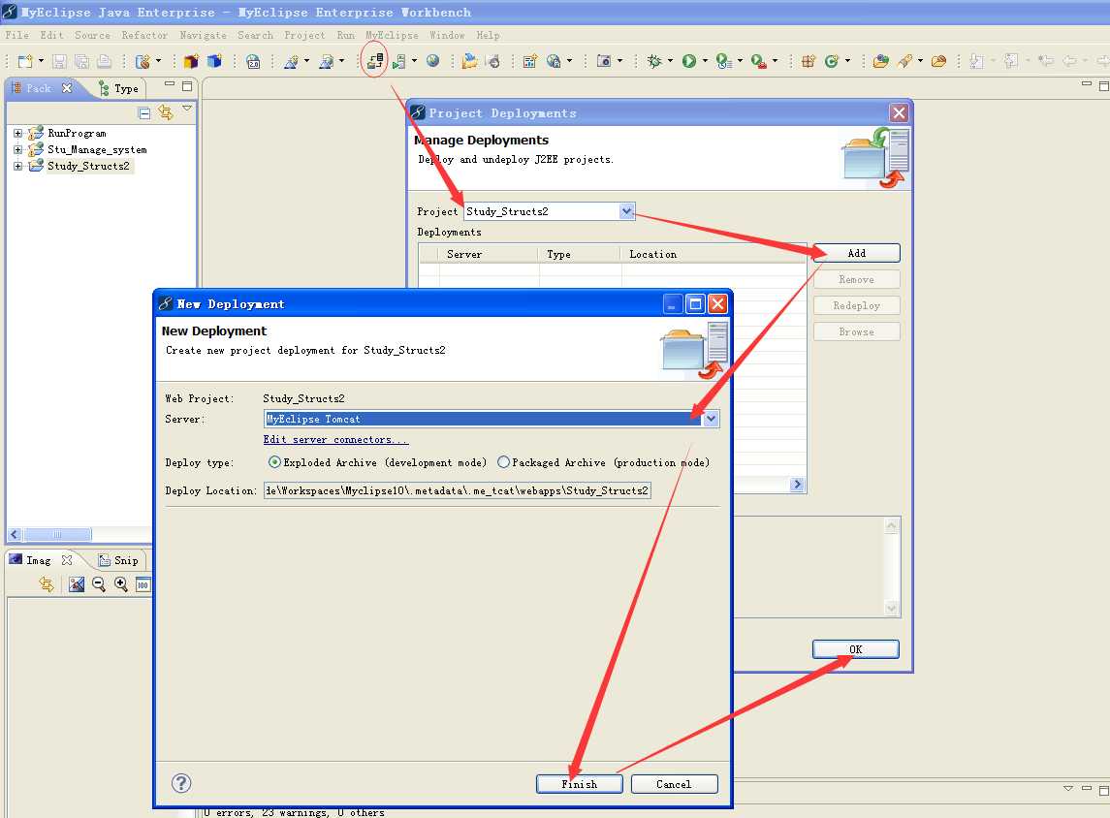
Task: Open the Window menu
Action: tap(447, 35)
